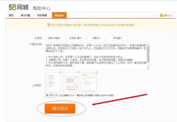
Task: Open the 新手入门 link
Action: (x=168, y=16)
